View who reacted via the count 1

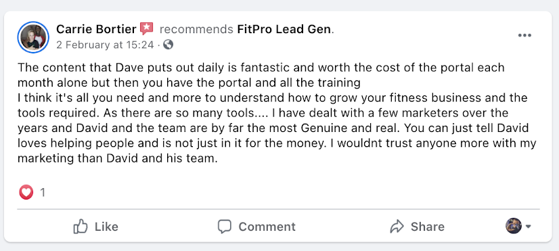click(x=43, y=193)
